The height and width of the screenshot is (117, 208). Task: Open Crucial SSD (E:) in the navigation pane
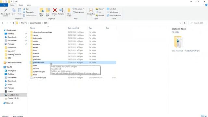coord(13,98)
